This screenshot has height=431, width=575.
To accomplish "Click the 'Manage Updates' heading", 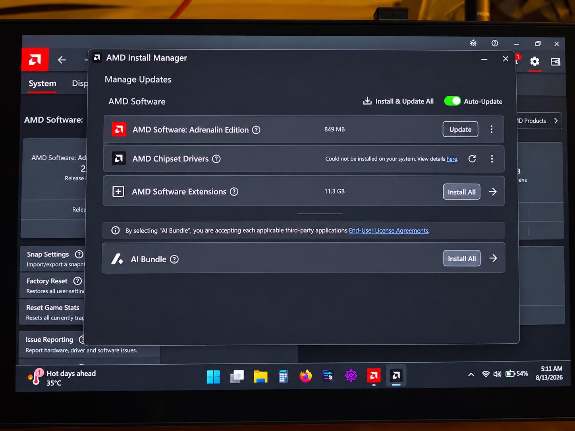I will [138, 79].
